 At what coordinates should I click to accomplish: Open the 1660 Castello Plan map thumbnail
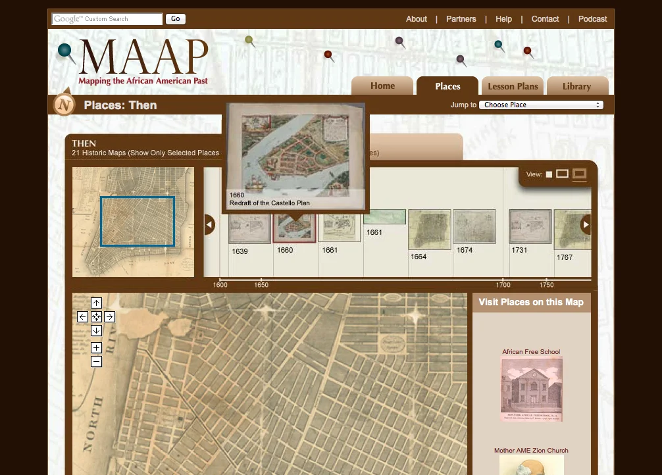tap(294, 227)
